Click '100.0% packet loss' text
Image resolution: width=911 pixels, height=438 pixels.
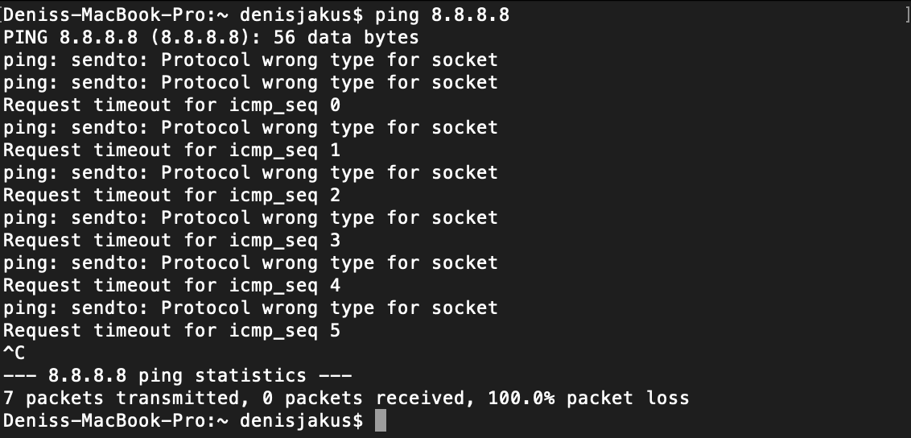pos(588,398)
